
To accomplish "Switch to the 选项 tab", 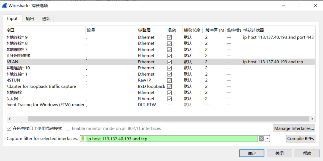I will point(46,19).
